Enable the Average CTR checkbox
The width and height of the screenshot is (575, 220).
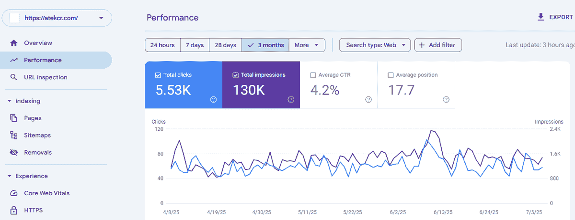313,75
